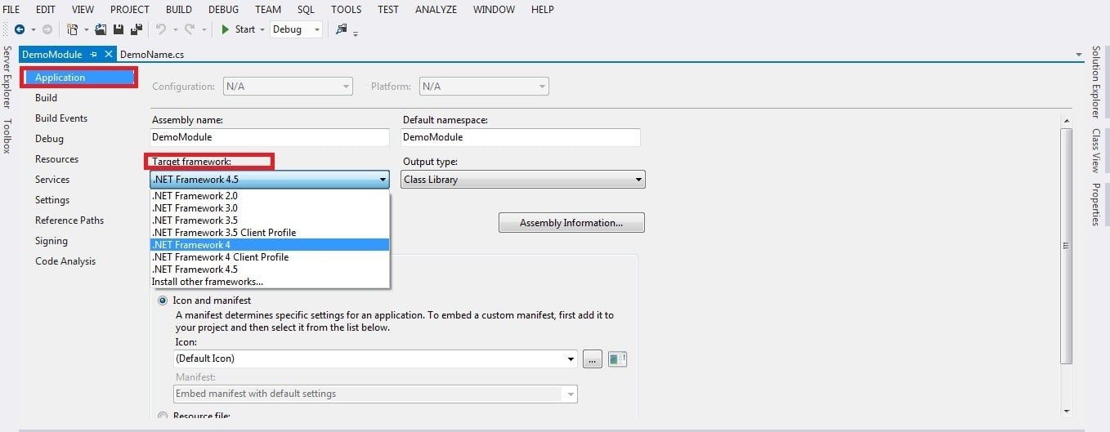The image size is (1110, 432).
Task: Open the BUILD menu
Action: coord(179,10)
